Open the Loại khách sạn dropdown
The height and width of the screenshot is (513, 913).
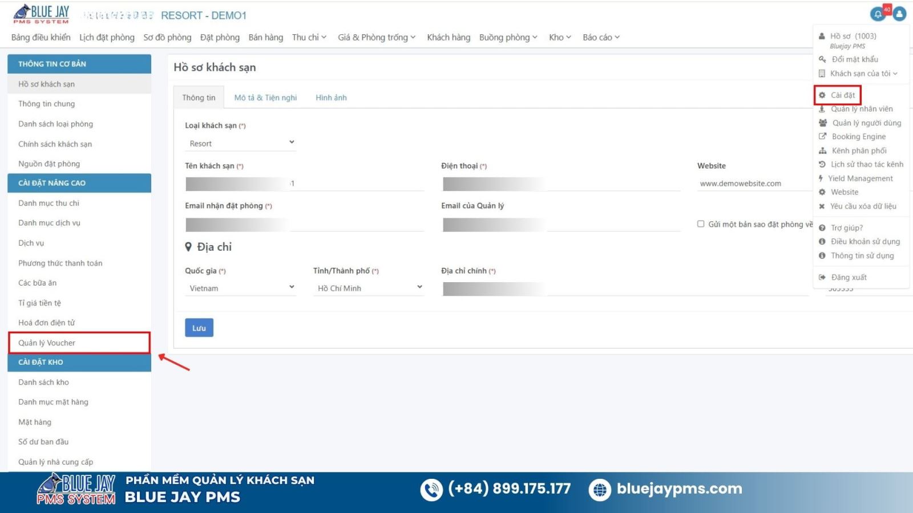[x=240, y=143]
